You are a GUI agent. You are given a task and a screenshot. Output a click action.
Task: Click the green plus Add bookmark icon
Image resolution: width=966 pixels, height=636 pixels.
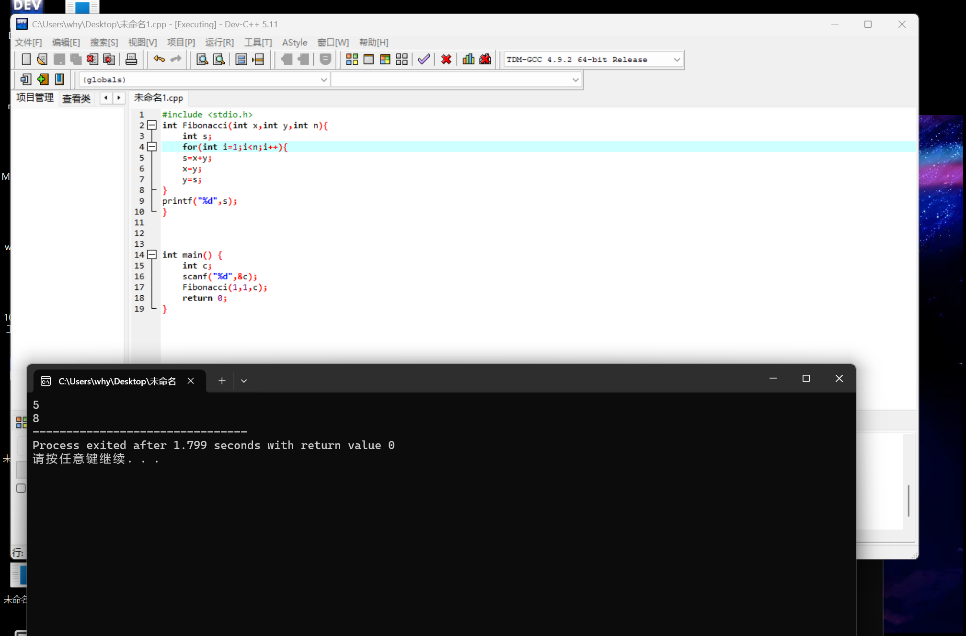(43, 80)
